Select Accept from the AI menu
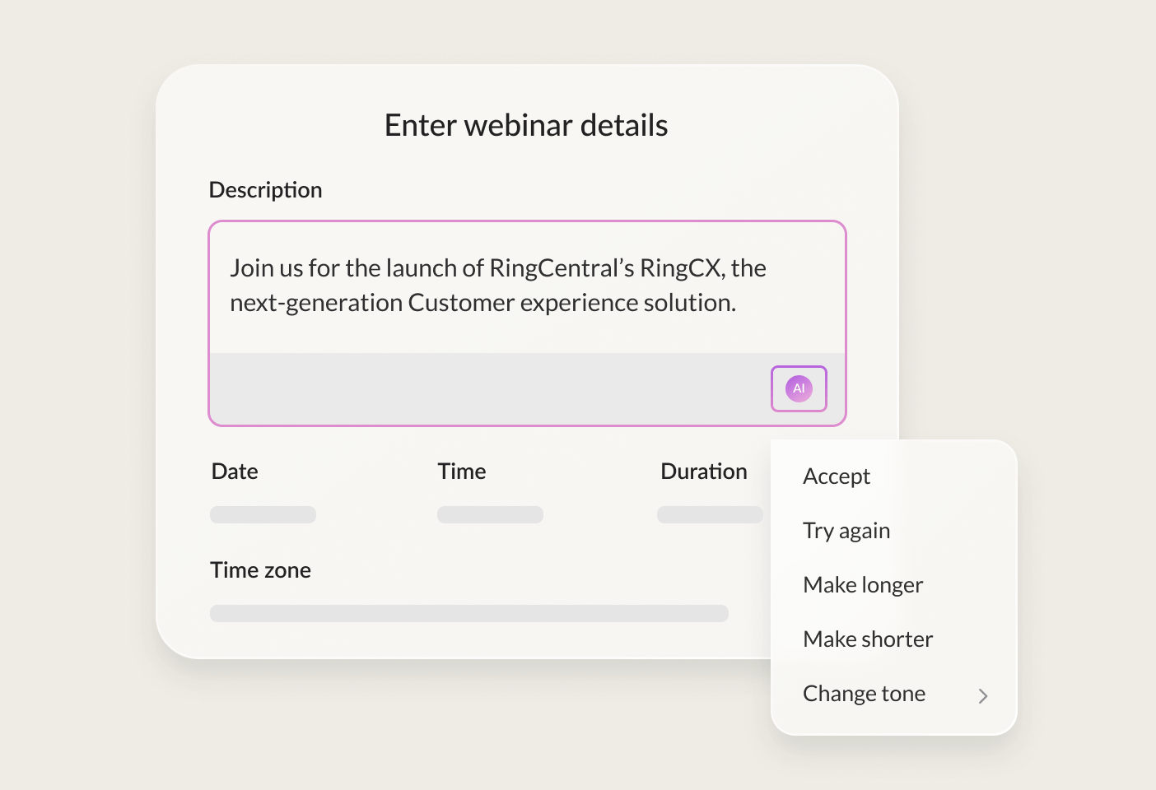Viewport: 1156px width, 790px height. (x=836, y=476)
